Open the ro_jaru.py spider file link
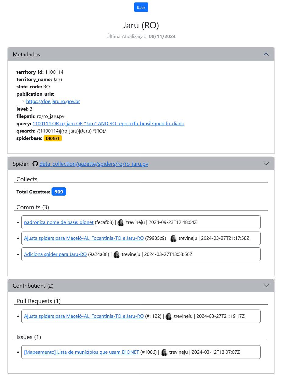The width and height of the screenshot is (282, 379). [x=93, y=164]
